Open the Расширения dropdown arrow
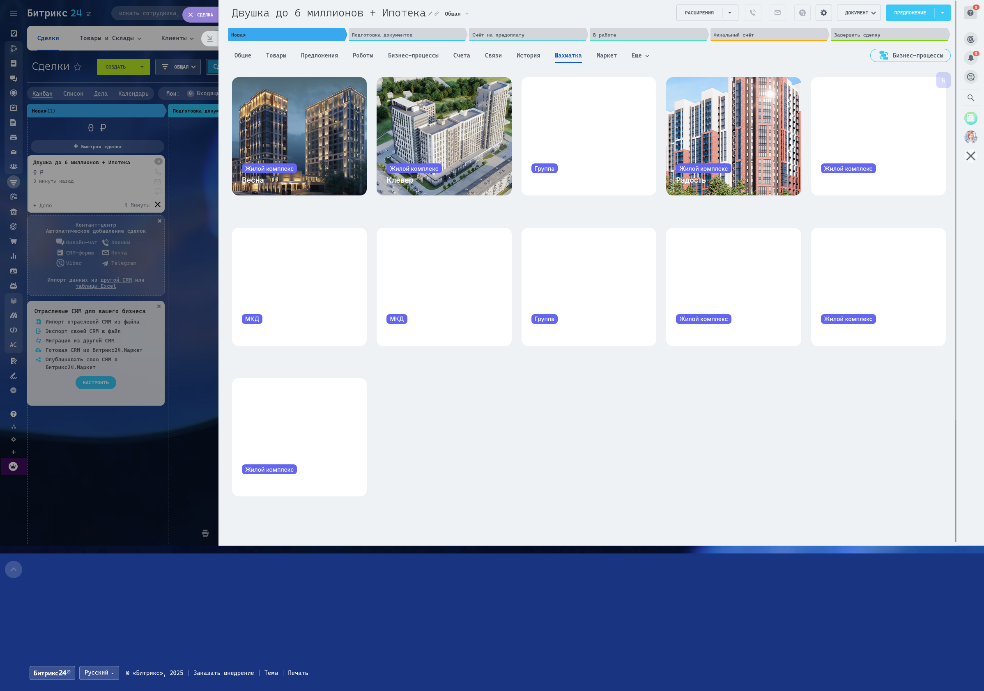This screenshot has height=691, width=984. coord(730,13)
